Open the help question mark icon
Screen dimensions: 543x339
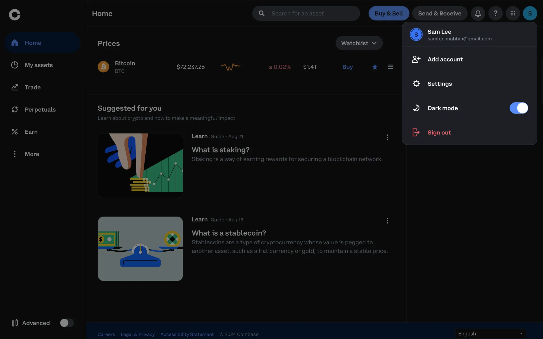495,13
